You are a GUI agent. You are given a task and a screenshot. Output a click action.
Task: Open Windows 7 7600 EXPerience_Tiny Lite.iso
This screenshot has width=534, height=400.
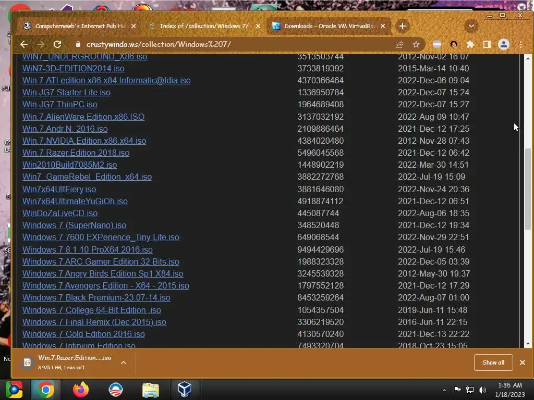[x=101, y=237]
